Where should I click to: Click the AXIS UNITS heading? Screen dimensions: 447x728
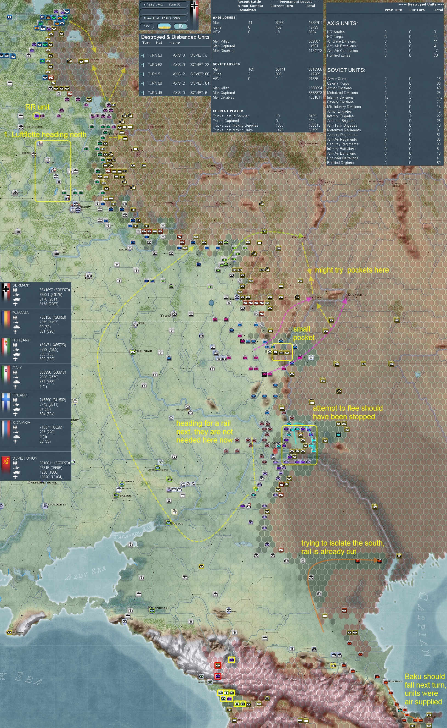(x=342, y=24)
